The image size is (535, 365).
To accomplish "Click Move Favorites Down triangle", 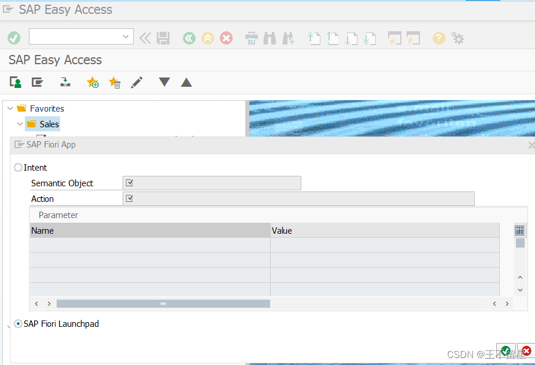I will [x=164, y=82].
